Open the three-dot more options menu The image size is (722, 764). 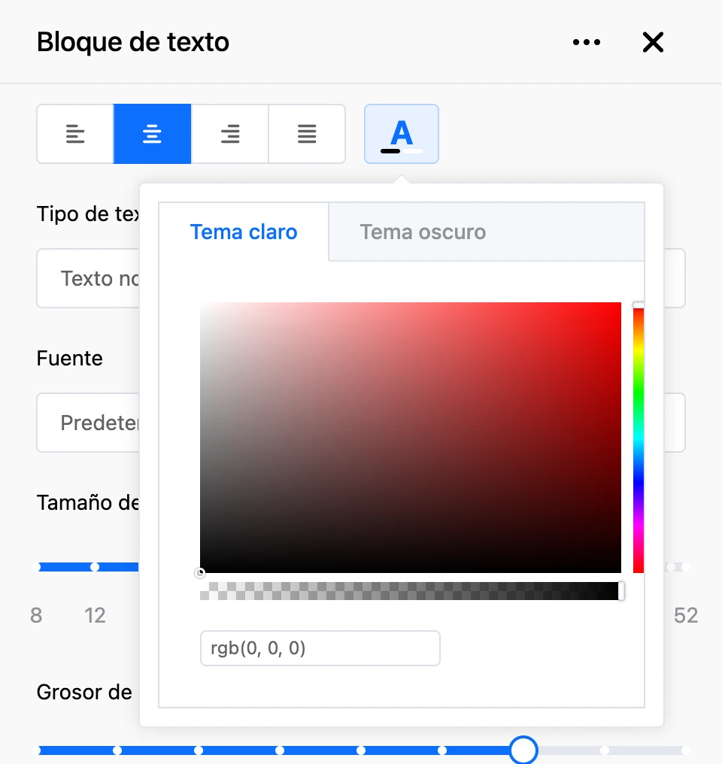pos(587,42)
